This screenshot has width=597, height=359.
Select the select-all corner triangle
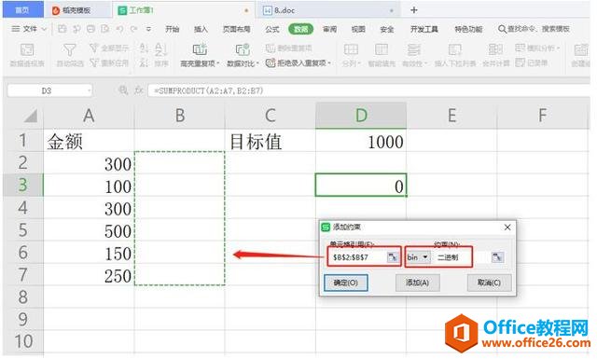click(x=30, y=116)
